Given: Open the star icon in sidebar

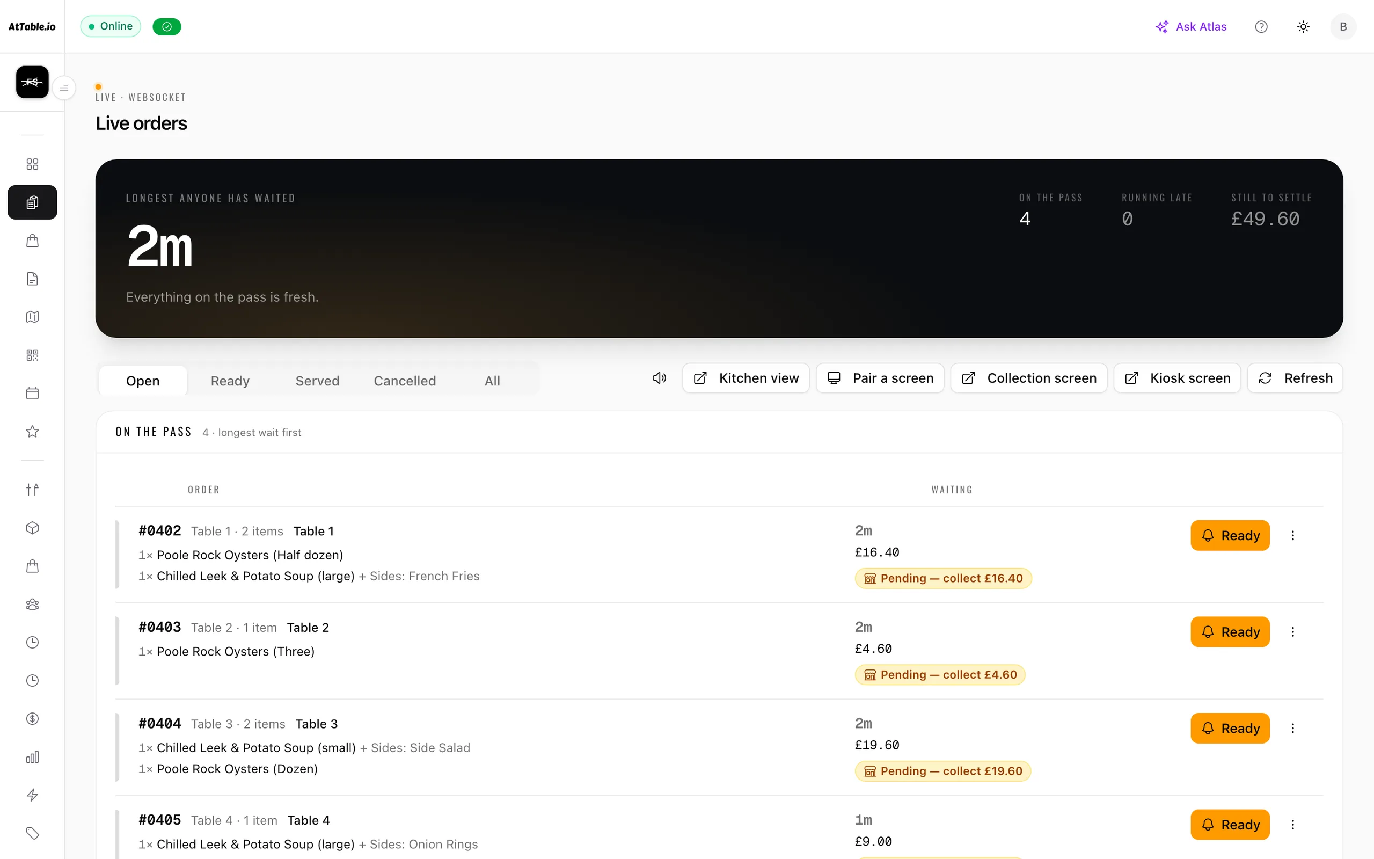Looking at the screenshot, I should (32, 431).
